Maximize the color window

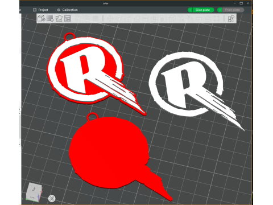click(241, 3)
